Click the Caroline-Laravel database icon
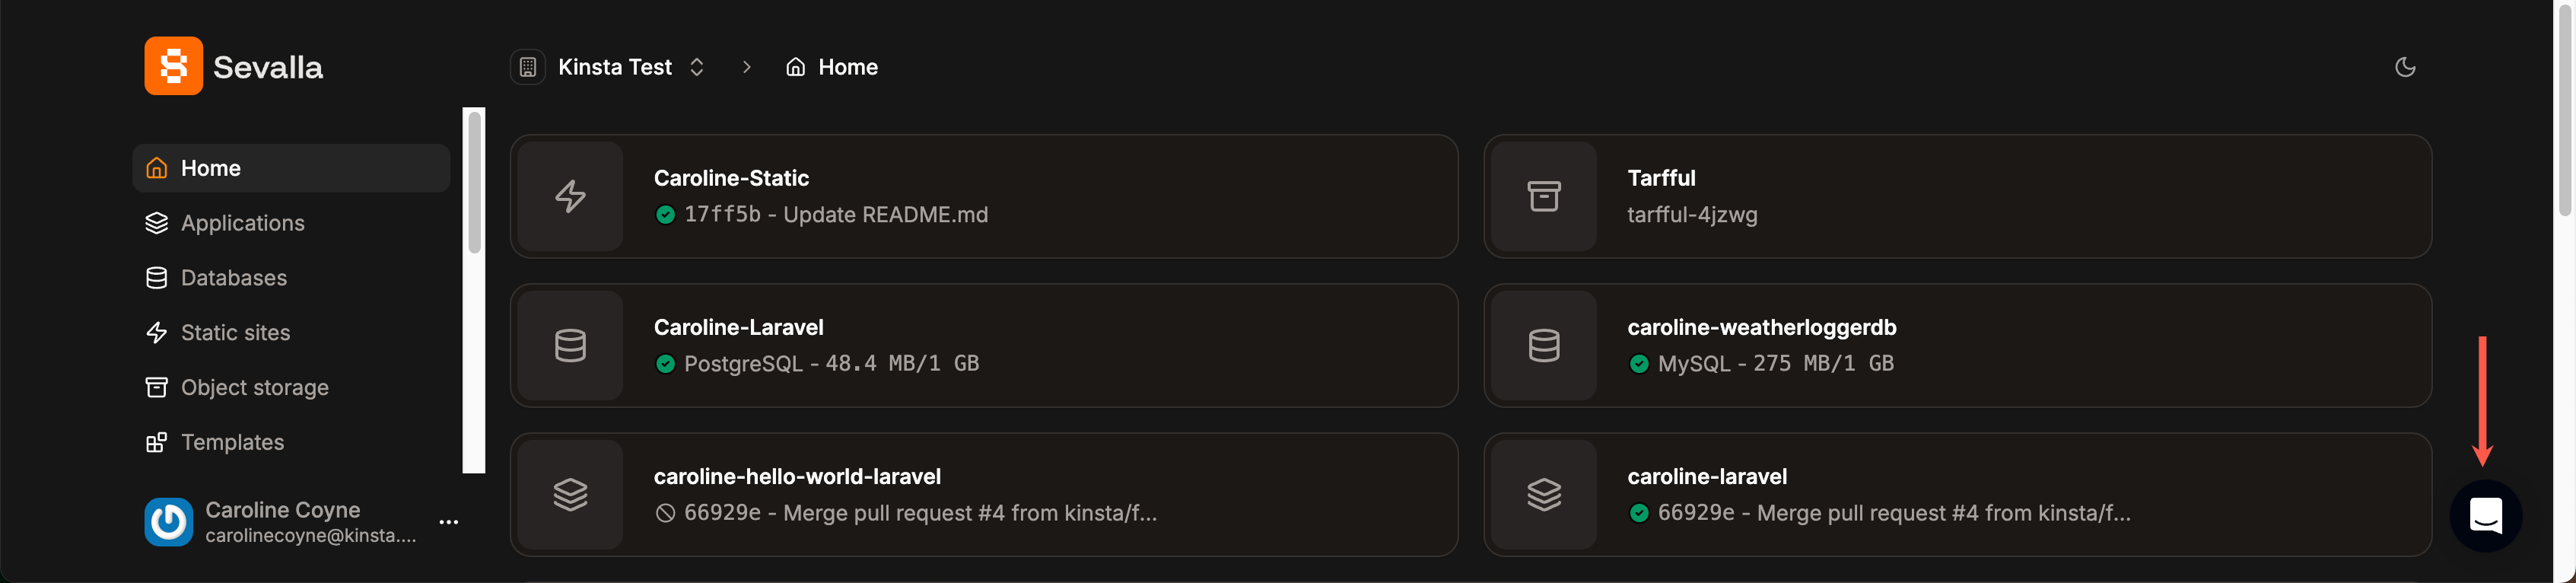 pyautogui.click(x=569, y=345)
